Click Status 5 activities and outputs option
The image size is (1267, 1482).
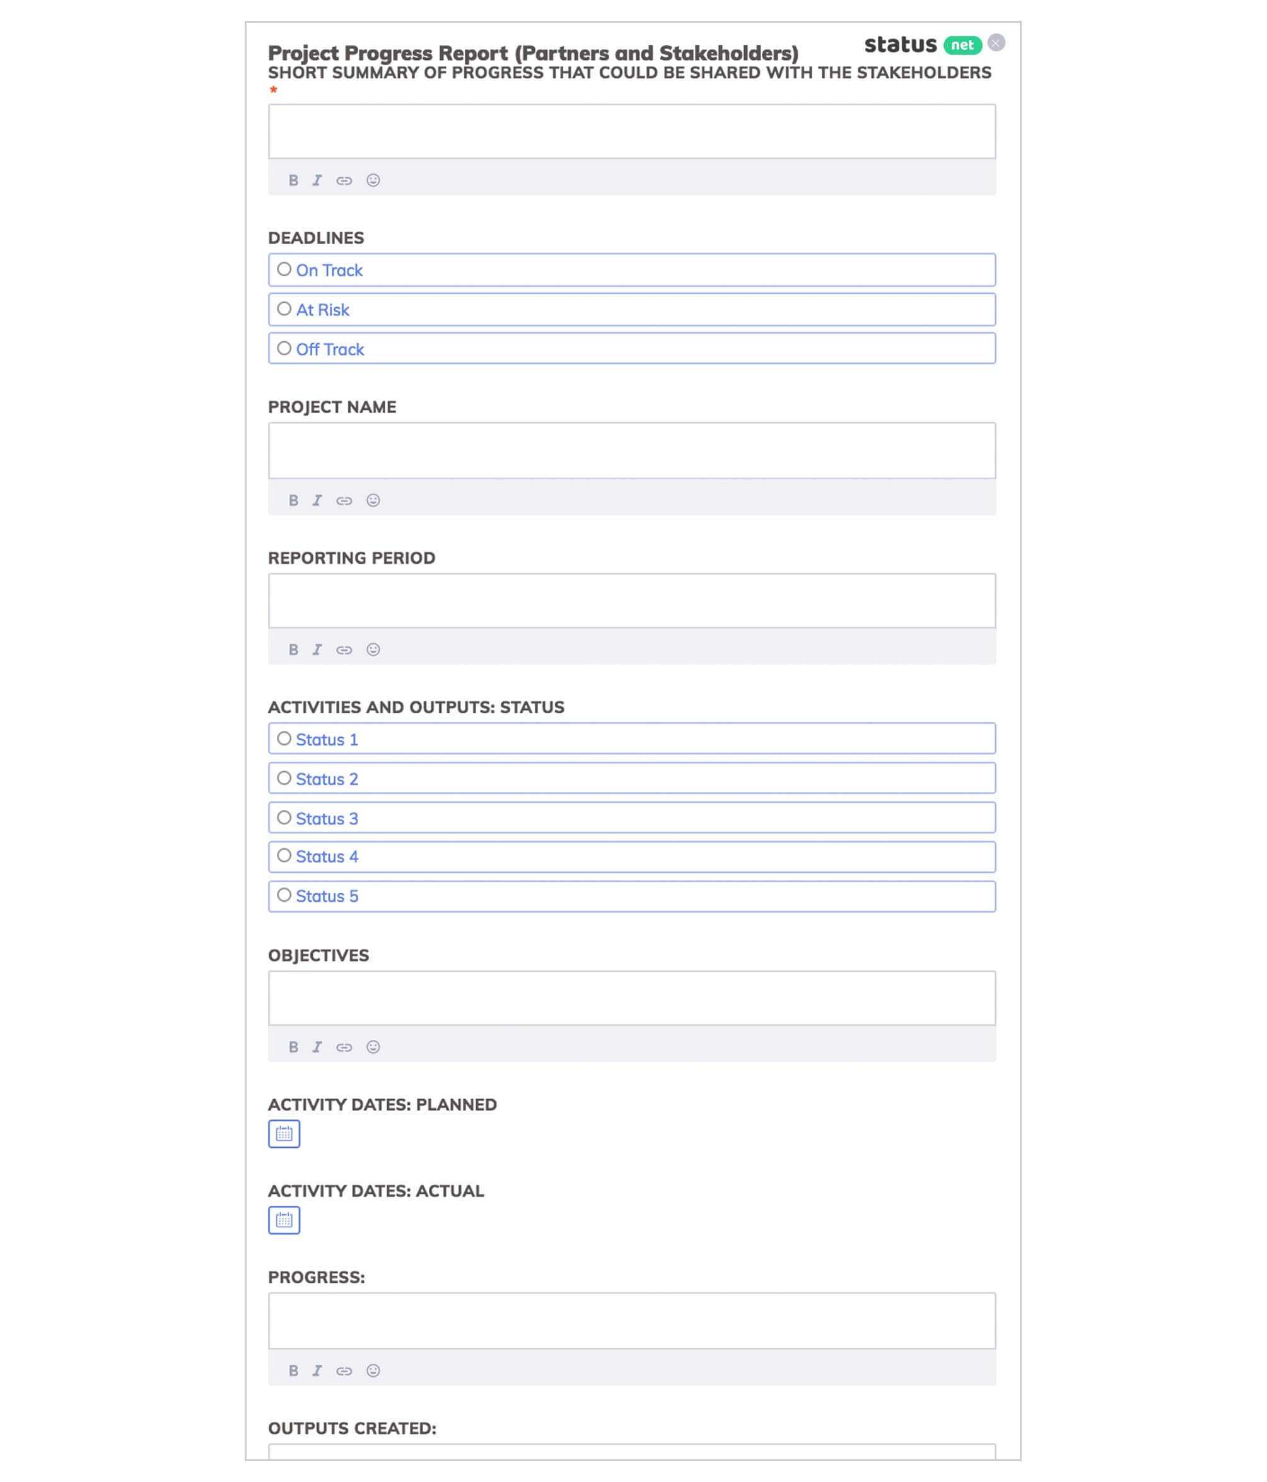tap(284, 896)
